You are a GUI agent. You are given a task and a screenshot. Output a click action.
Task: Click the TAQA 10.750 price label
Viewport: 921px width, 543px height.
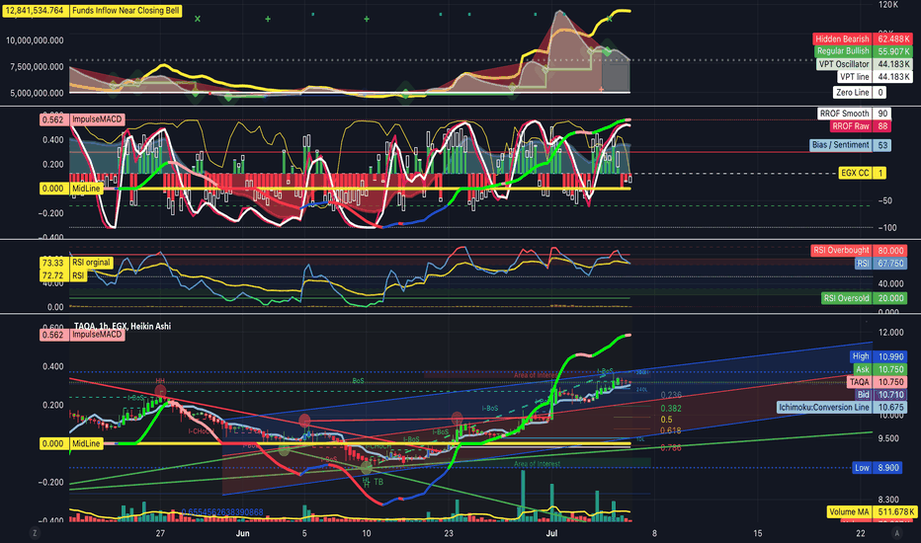(x=877, y=381)
